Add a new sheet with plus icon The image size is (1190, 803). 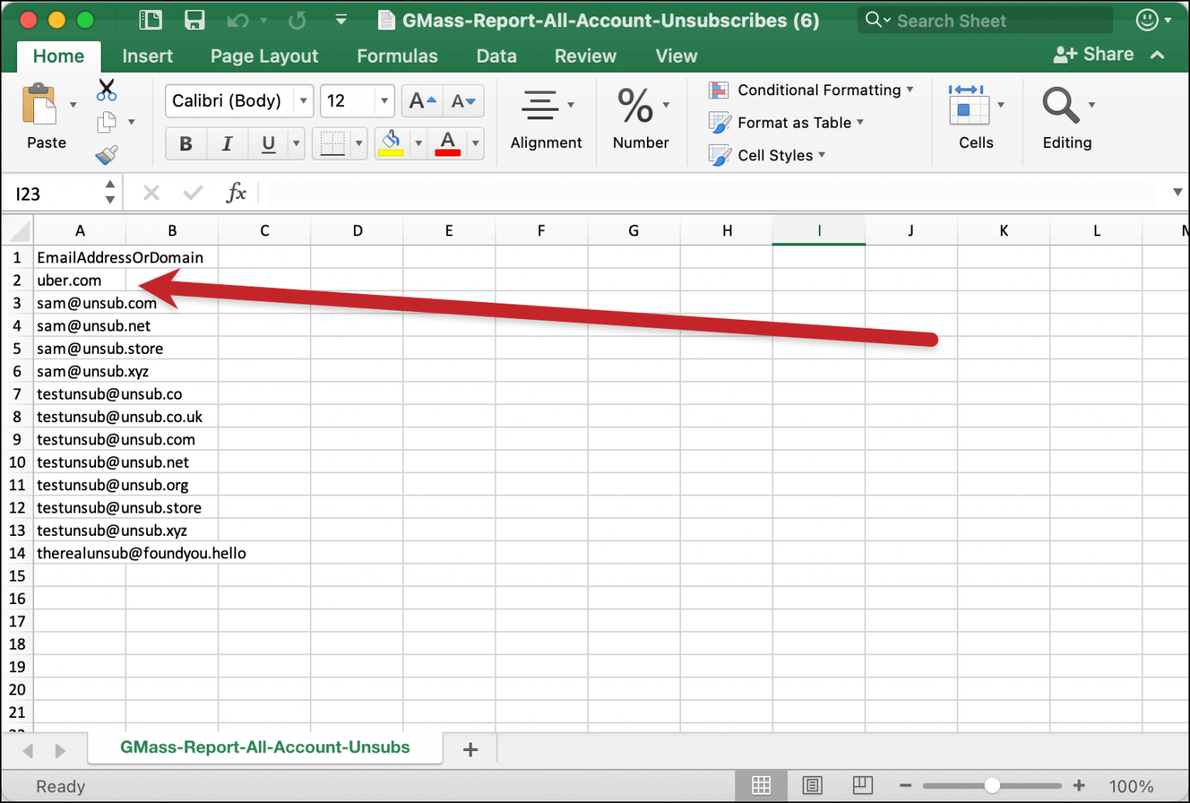(469, 750)
